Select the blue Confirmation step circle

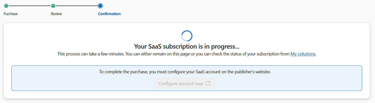click(100, 6)
